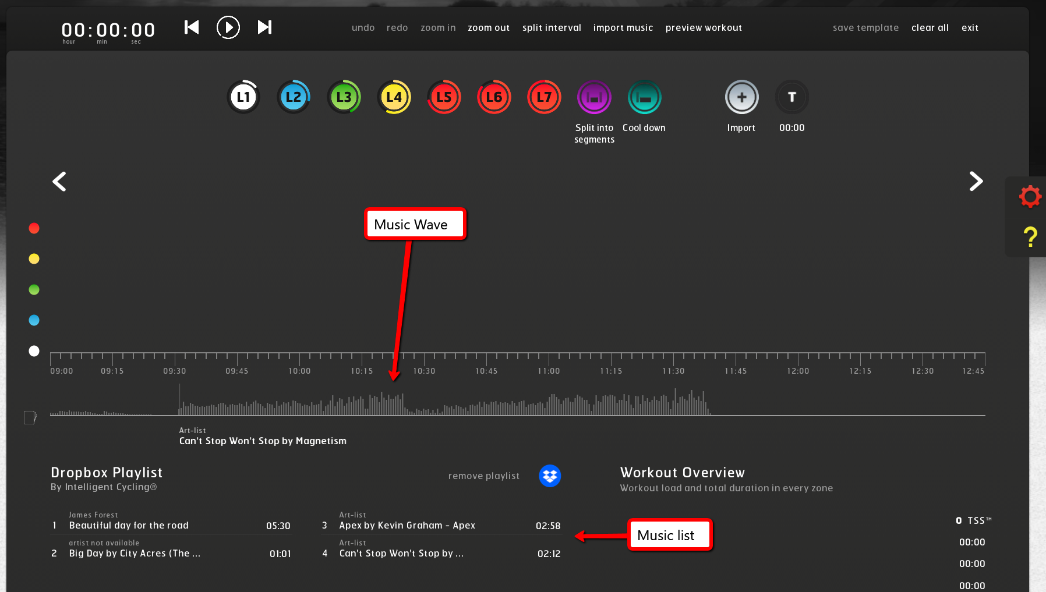Select the L1 intensity zone icon
Viewport: 1046px width, 592px height.
tap(243, 97)
